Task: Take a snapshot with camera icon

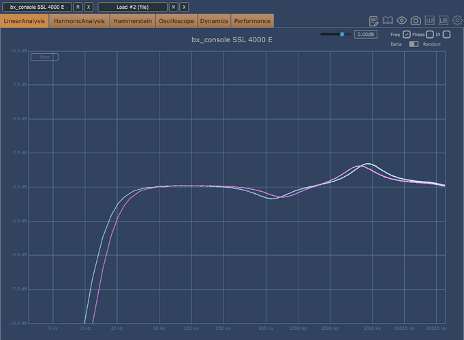Action: pos(416,20)
